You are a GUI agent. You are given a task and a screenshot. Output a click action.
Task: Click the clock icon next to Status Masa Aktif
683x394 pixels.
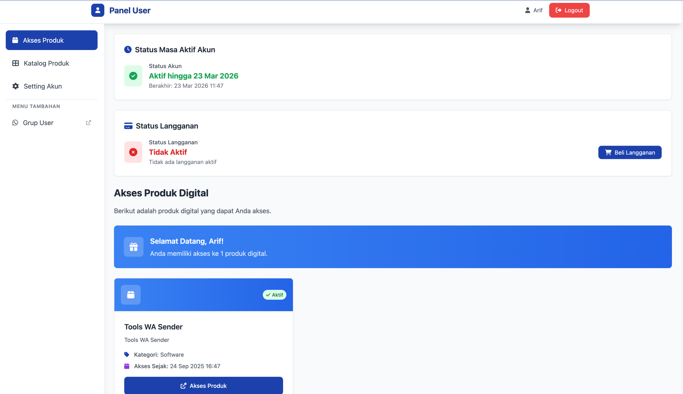(x=128, y=50)
